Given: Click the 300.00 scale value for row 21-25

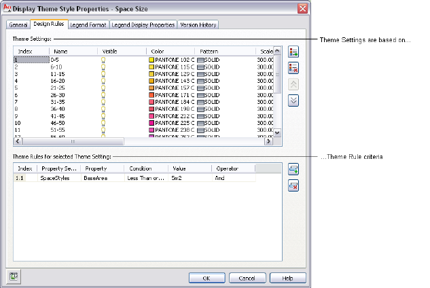Looking at the screenshot, I should point(265,88).
